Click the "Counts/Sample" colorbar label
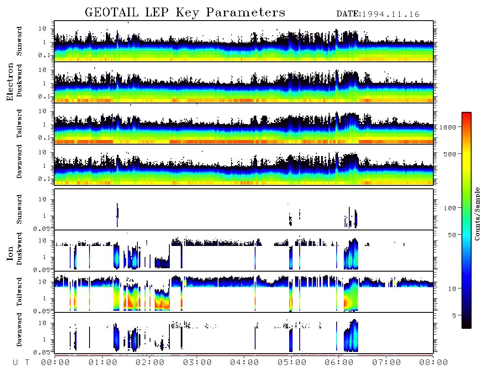Image resolution: width=480 pixels, height=370 pixels. coord(477,214)
